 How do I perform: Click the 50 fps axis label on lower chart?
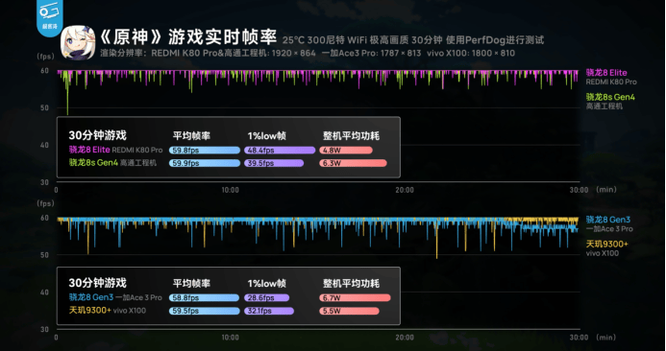click(44, 255)
